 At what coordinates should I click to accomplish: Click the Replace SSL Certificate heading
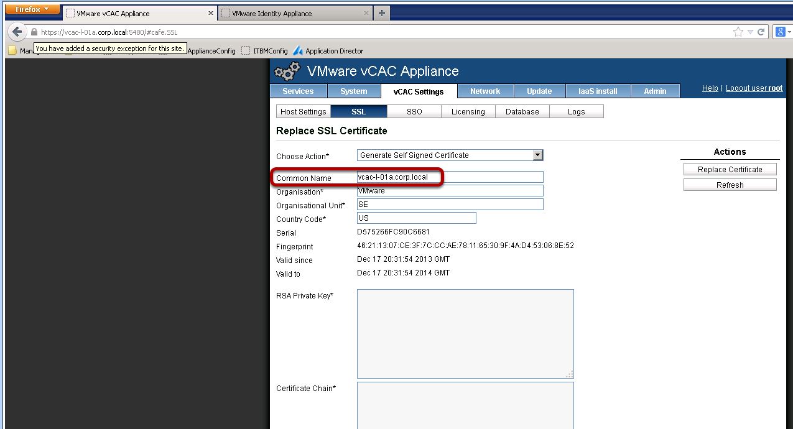tap(332, 131)
